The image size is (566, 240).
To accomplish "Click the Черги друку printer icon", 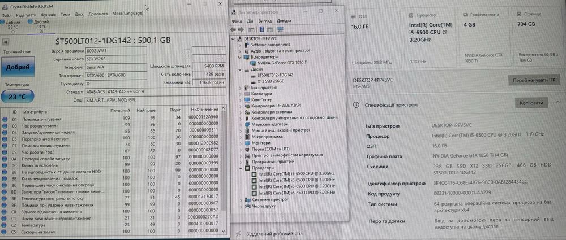I will 248,206.
